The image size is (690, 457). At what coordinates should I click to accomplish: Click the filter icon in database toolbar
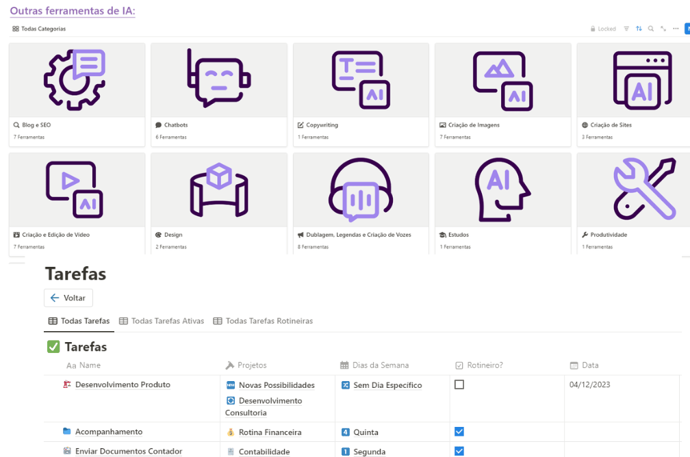(x=626, y=29)
